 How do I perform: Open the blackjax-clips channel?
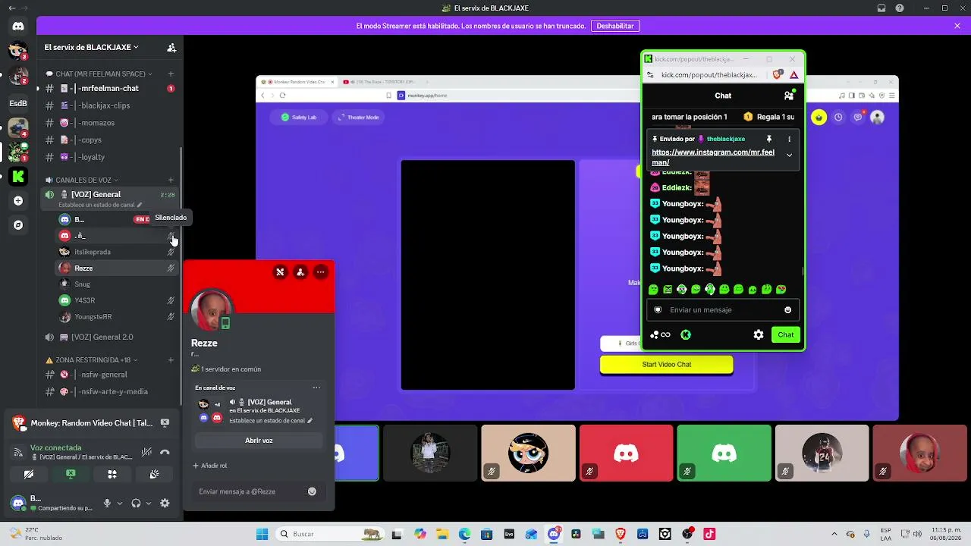coord(110,105)
